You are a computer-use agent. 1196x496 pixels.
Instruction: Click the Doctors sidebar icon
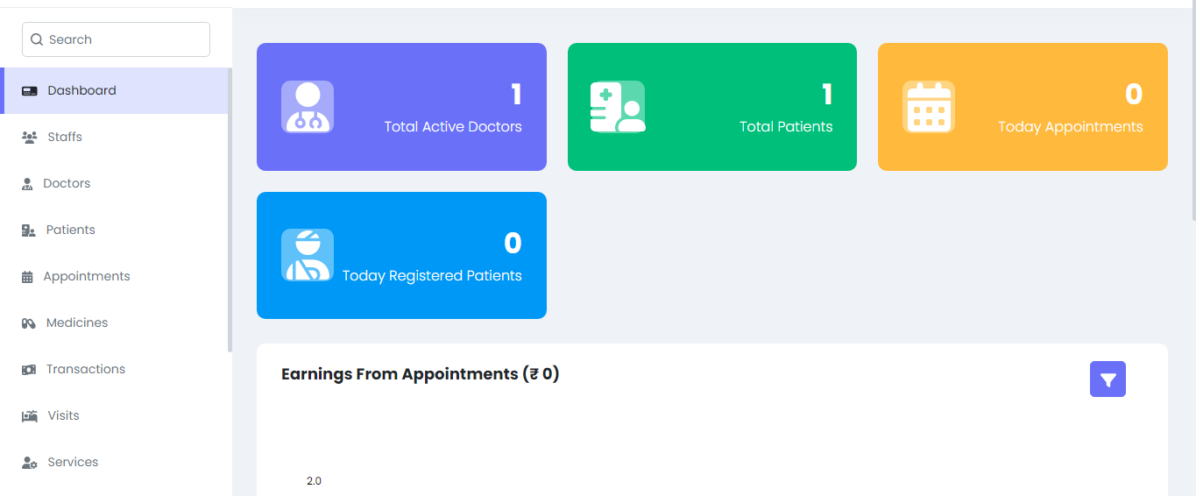tap(27, 184)
